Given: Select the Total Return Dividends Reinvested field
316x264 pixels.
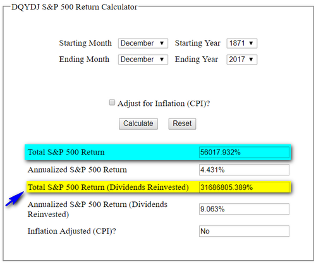Looking at the screenshot, I should click(244, 187).
